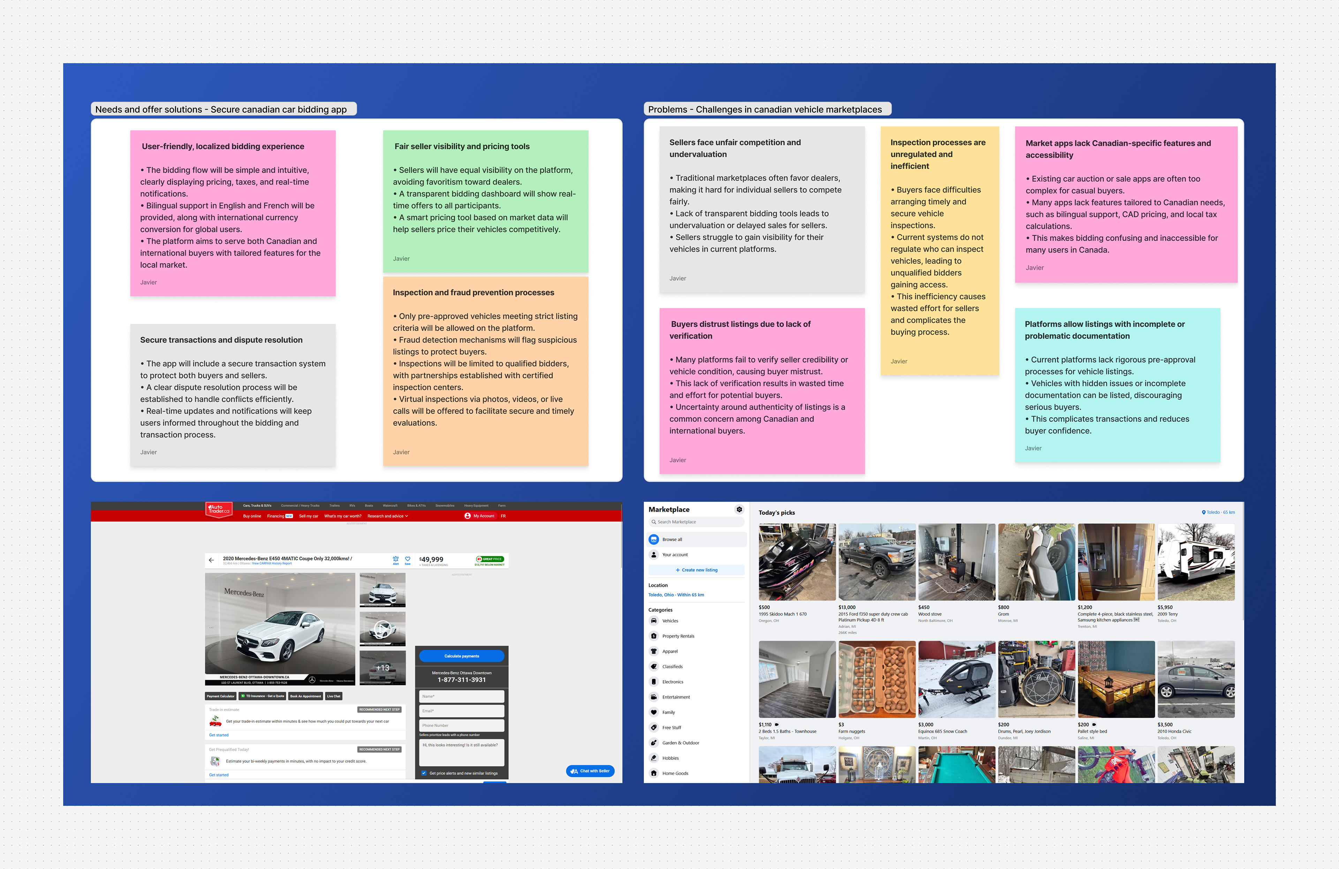Select the pink User-friendly bidding sticky note
1339x869 pixels.
click(x=233, y=213)
